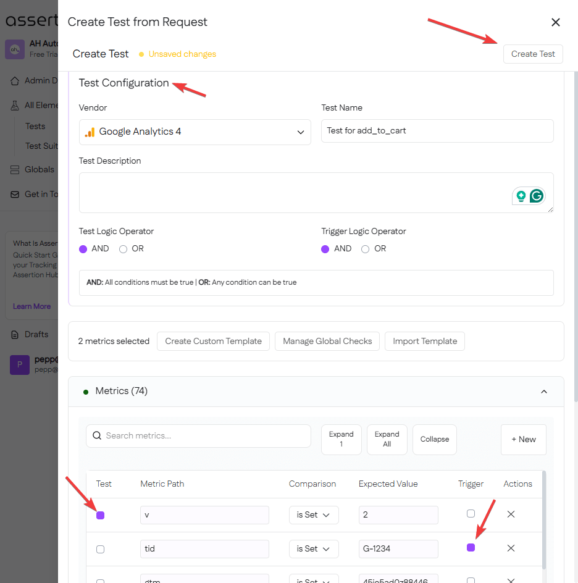This screenshot has width=578, height=583.
Task: Click the green lightbulb suggestion icon
Action: pos(521,196)
